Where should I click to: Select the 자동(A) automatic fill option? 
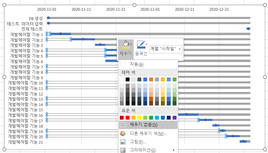point(148,64)
